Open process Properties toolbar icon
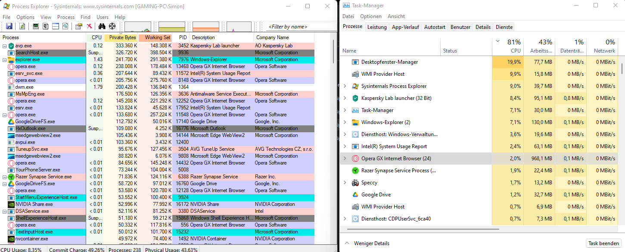Screen dimensions: 625x252 (x=78, y=26)
